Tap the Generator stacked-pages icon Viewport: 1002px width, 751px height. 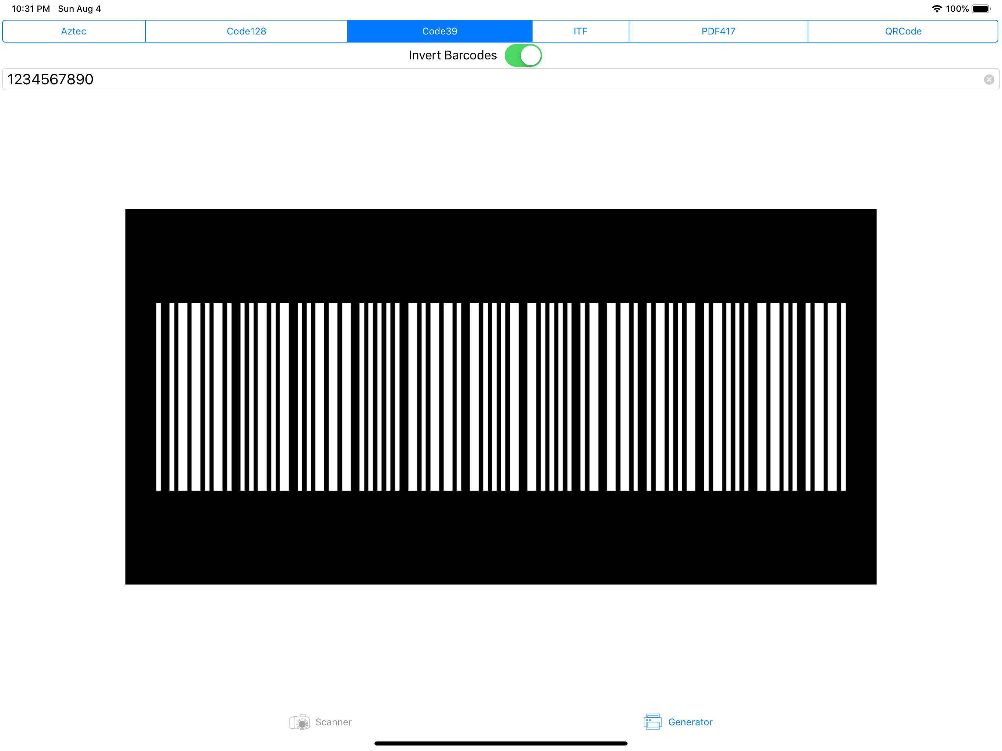coord(653,722)
